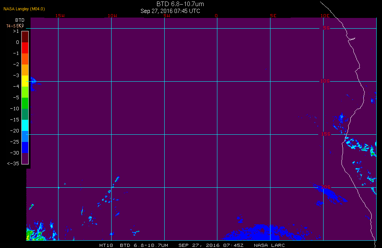The height and width of the screenshot is (248, 382).
Task: Click the large blue cloud mass at bottom
Action: [x=265, y=232]
